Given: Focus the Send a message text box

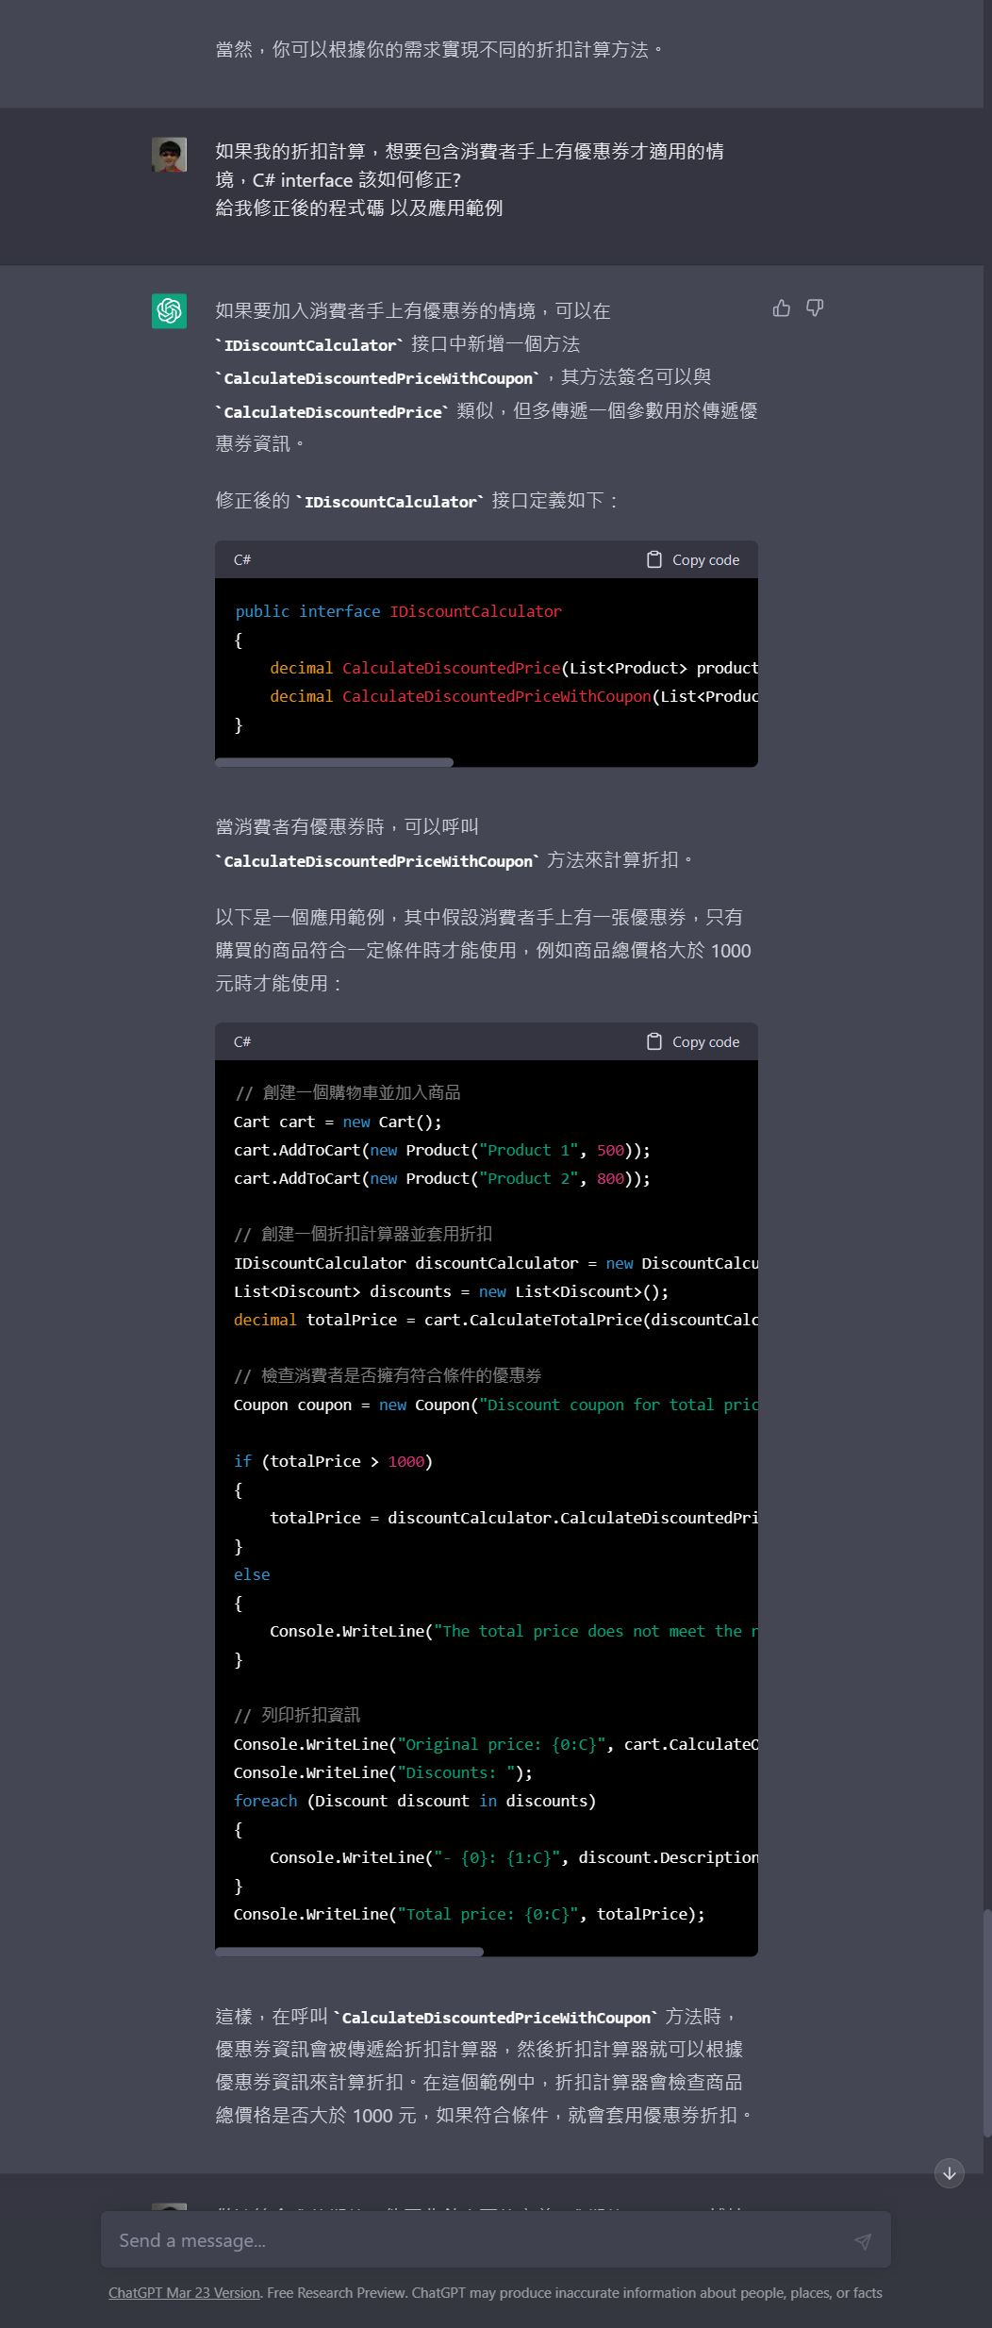Looking at the screenshot, I should coord(471,2240).
